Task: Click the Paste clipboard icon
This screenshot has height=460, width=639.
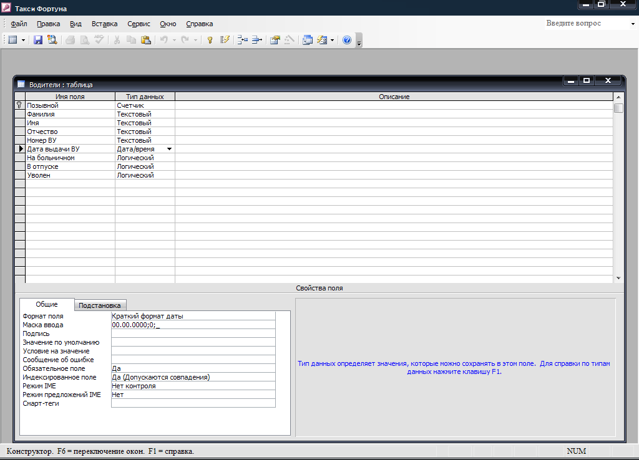Action: click(146, 40)
